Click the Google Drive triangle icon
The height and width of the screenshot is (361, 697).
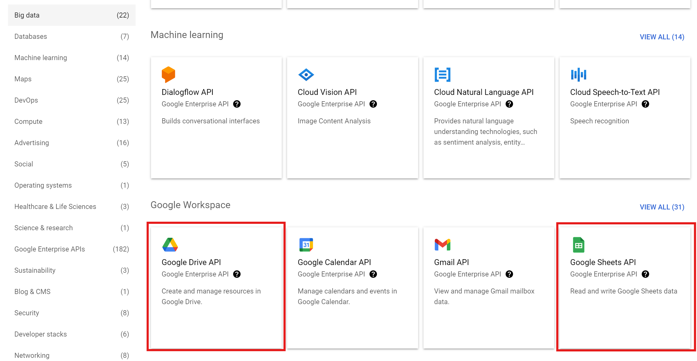[170, 245]
